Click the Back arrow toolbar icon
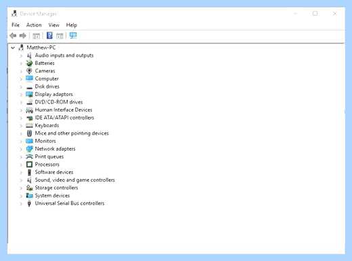Screen dimensions: 352x261 [x=13, y=35]
